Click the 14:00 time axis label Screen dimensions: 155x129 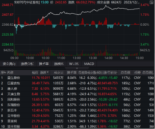click(x=108, y=58)
